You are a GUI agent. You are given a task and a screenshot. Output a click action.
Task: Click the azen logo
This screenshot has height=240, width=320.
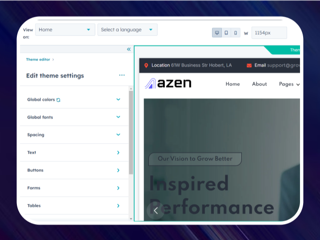point(168,83)
